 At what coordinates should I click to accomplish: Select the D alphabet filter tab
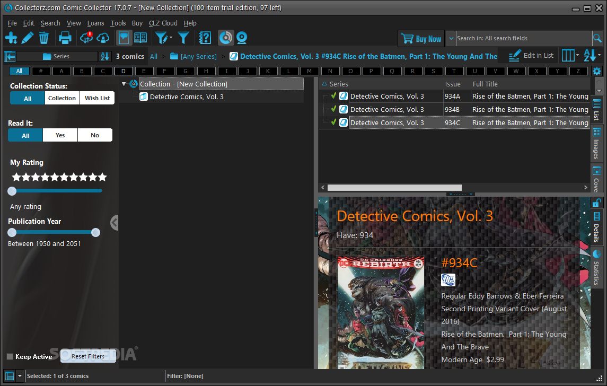123,71
